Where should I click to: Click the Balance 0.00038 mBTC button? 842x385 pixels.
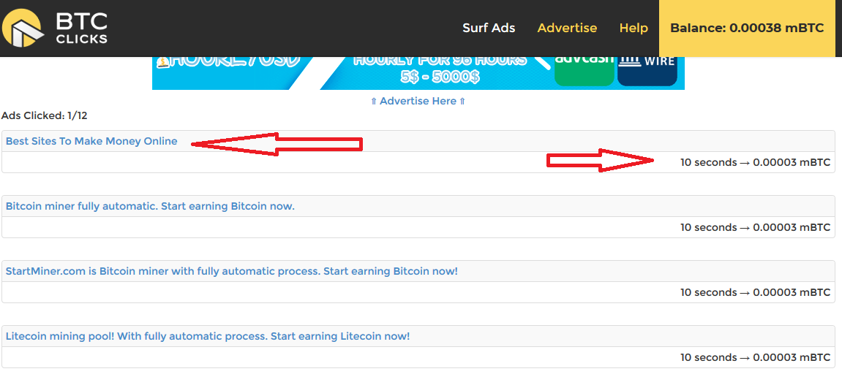pos(747,28)
